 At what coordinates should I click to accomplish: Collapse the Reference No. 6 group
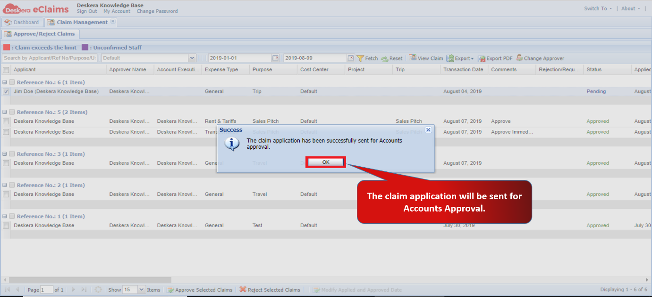click(5, 82)
